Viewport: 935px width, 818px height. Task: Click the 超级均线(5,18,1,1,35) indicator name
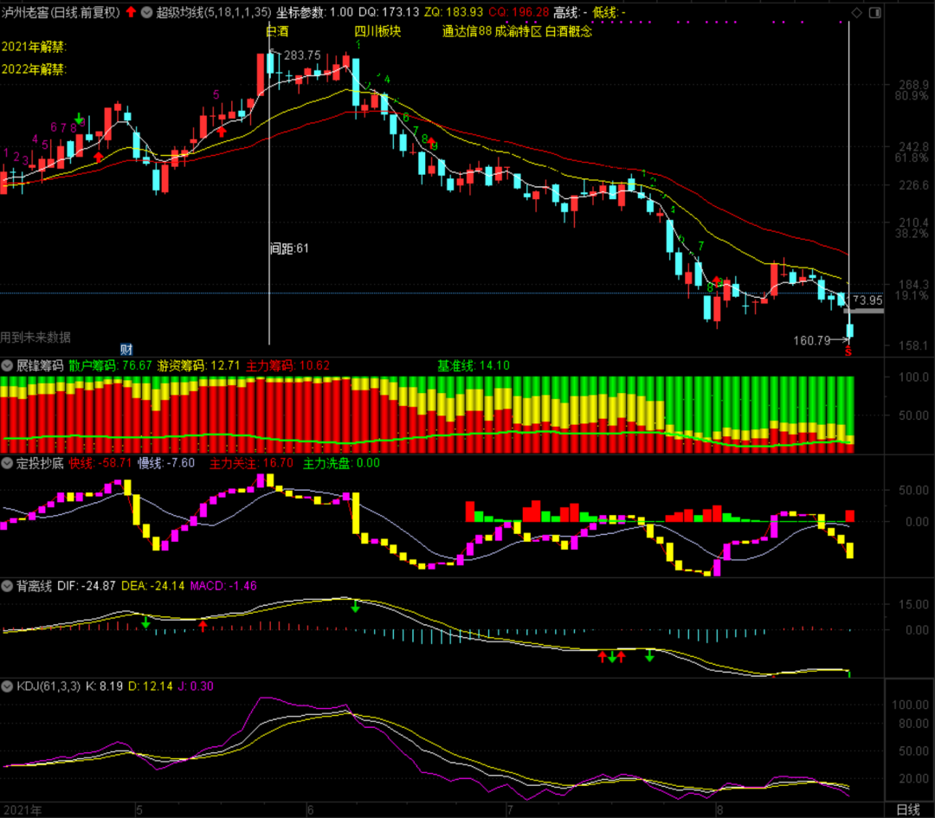(214, 12)
